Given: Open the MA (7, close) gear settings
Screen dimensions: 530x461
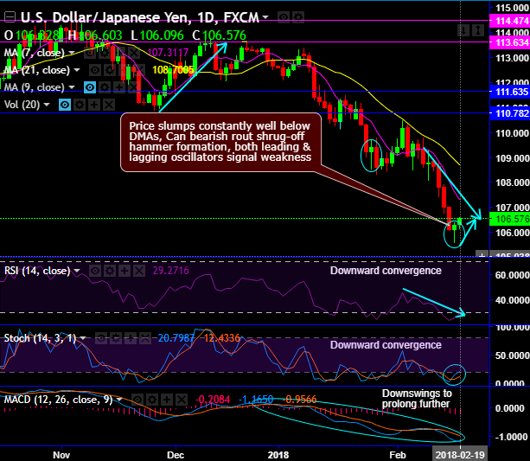Looking at the screenshot, I should [x=104, y=53].
